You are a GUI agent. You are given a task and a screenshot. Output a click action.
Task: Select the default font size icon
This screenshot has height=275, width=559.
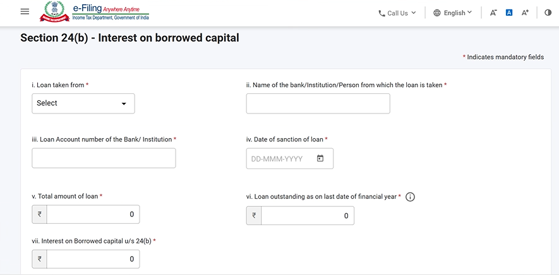tap(509, 13)
